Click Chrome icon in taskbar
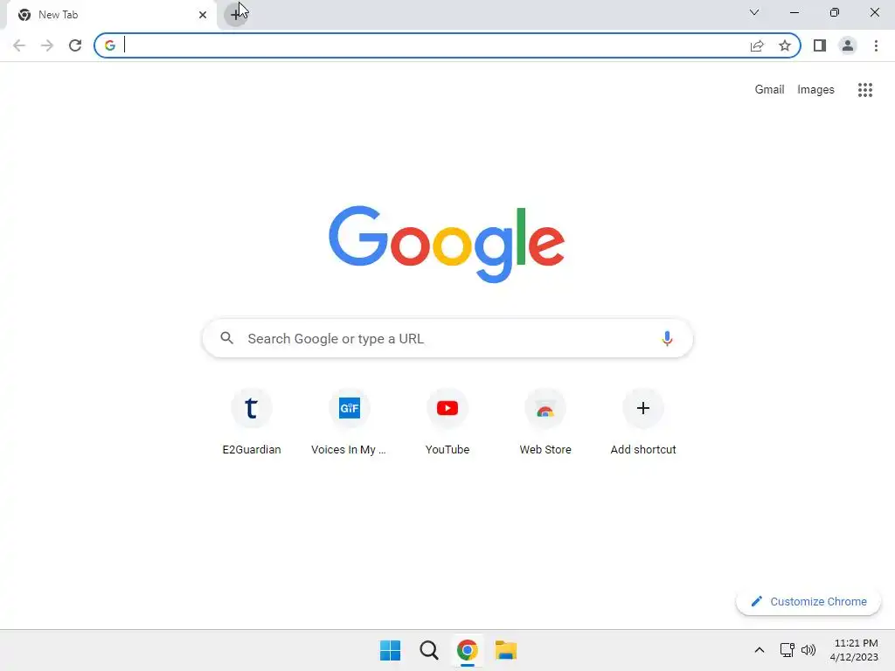This screenshot has height=671, width=895. point(467,650)
